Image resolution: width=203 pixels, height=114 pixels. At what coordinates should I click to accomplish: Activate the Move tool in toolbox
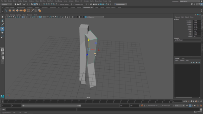pos(2,29)
